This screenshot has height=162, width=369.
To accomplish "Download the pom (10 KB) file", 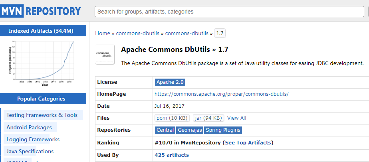I will click(172, 118).
